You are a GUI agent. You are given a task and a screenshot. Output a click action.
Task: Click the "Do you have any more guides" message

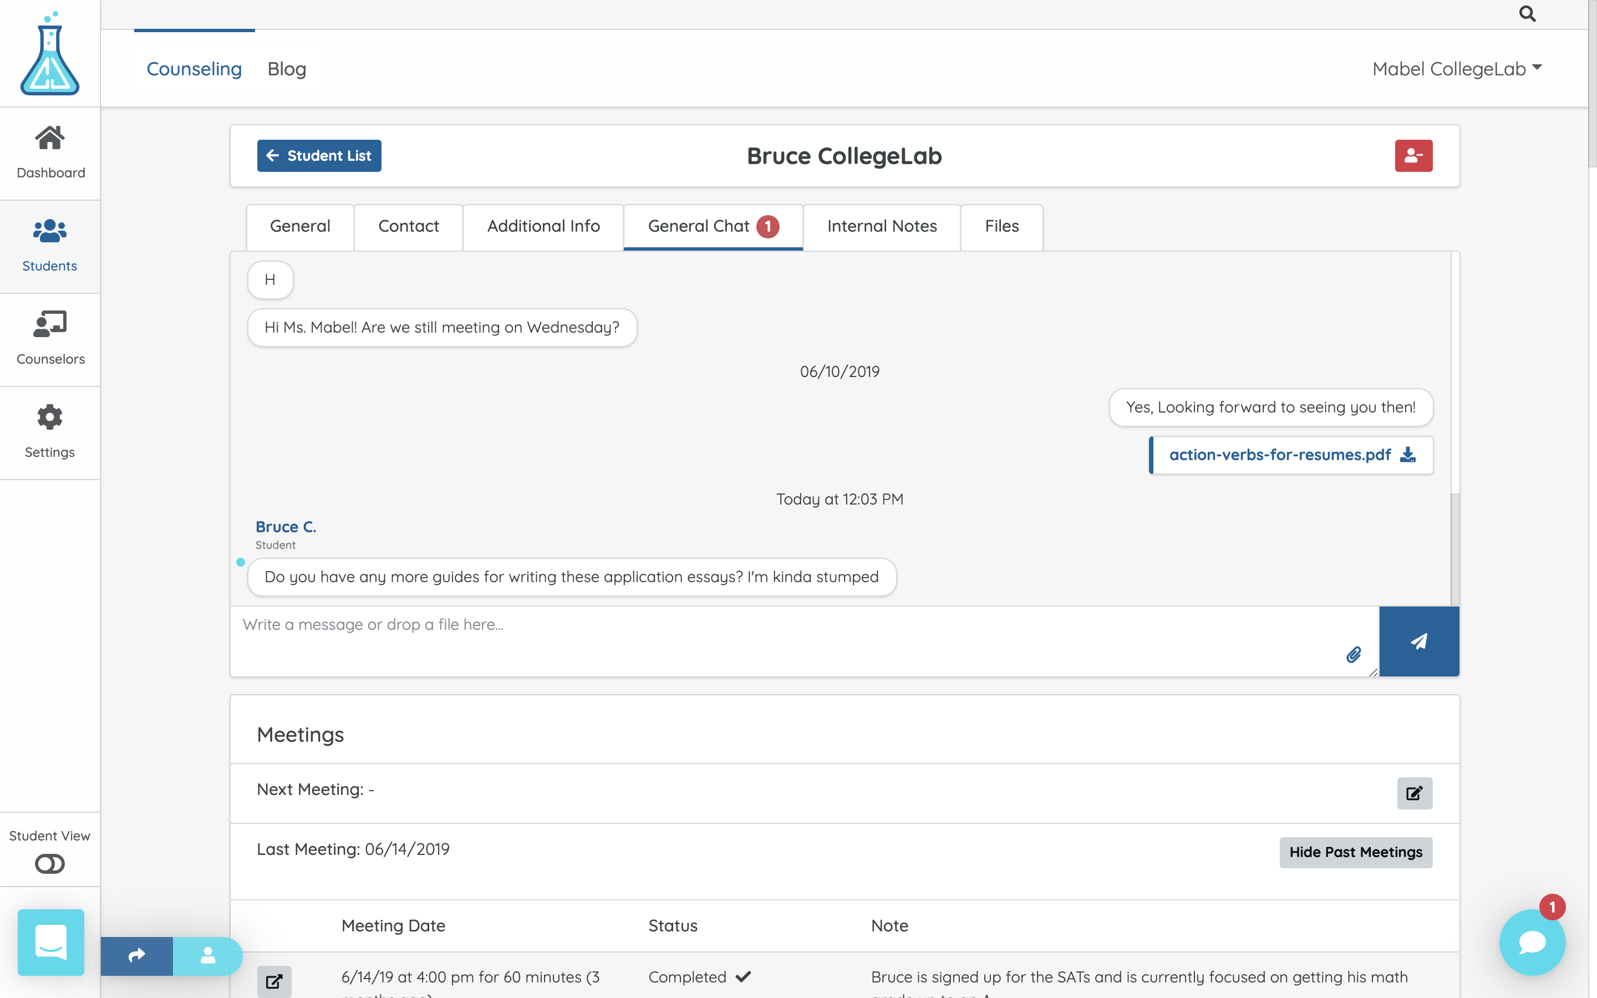coord(572,577)
